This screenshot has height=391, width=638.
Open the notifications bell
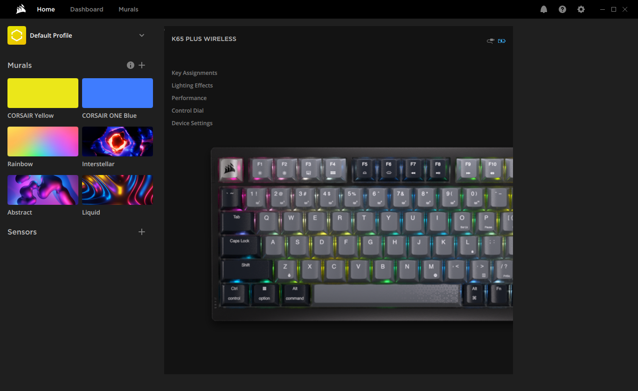(x=544, y=9)
